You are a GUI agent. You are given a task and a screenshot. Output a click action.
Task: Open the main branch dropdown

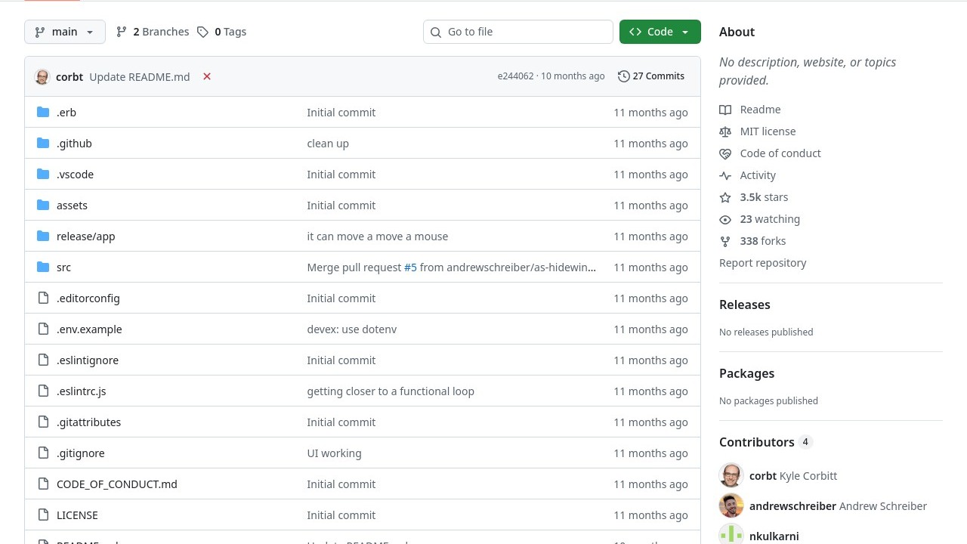pyautogui.click(x=65, y=32)
